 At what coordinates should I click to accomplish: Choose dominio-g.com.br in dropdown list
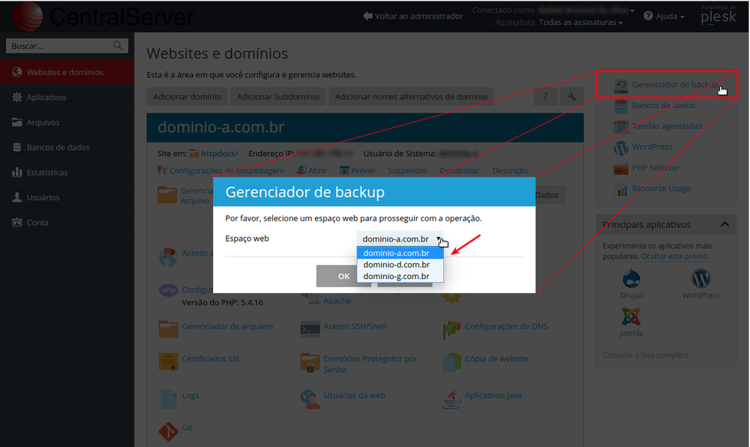(x=396, y=277)
